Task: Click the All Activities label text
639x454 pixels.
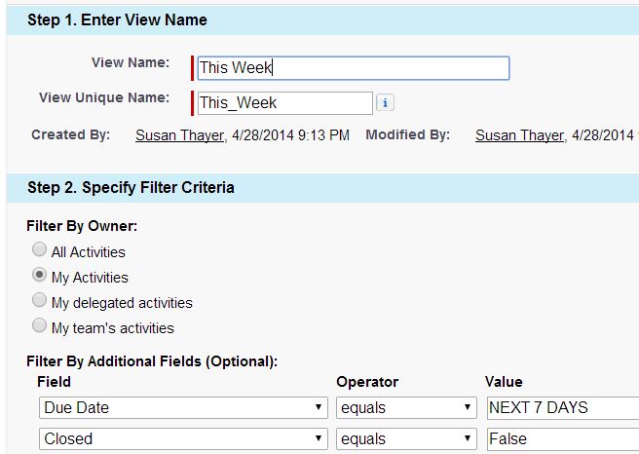Action: (89, 252)
